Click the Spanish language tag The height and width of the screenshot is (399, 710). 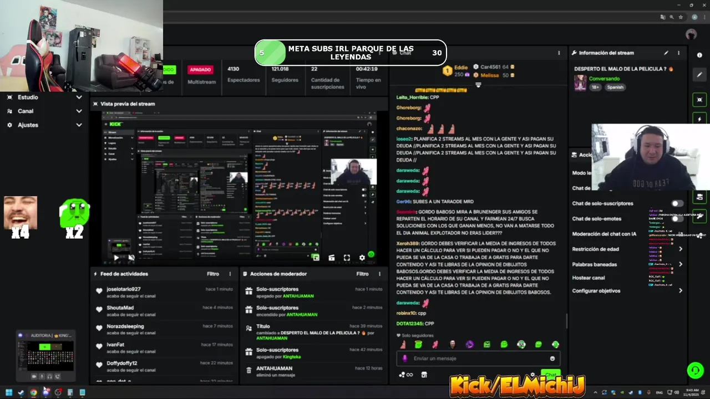pos(615,87)
